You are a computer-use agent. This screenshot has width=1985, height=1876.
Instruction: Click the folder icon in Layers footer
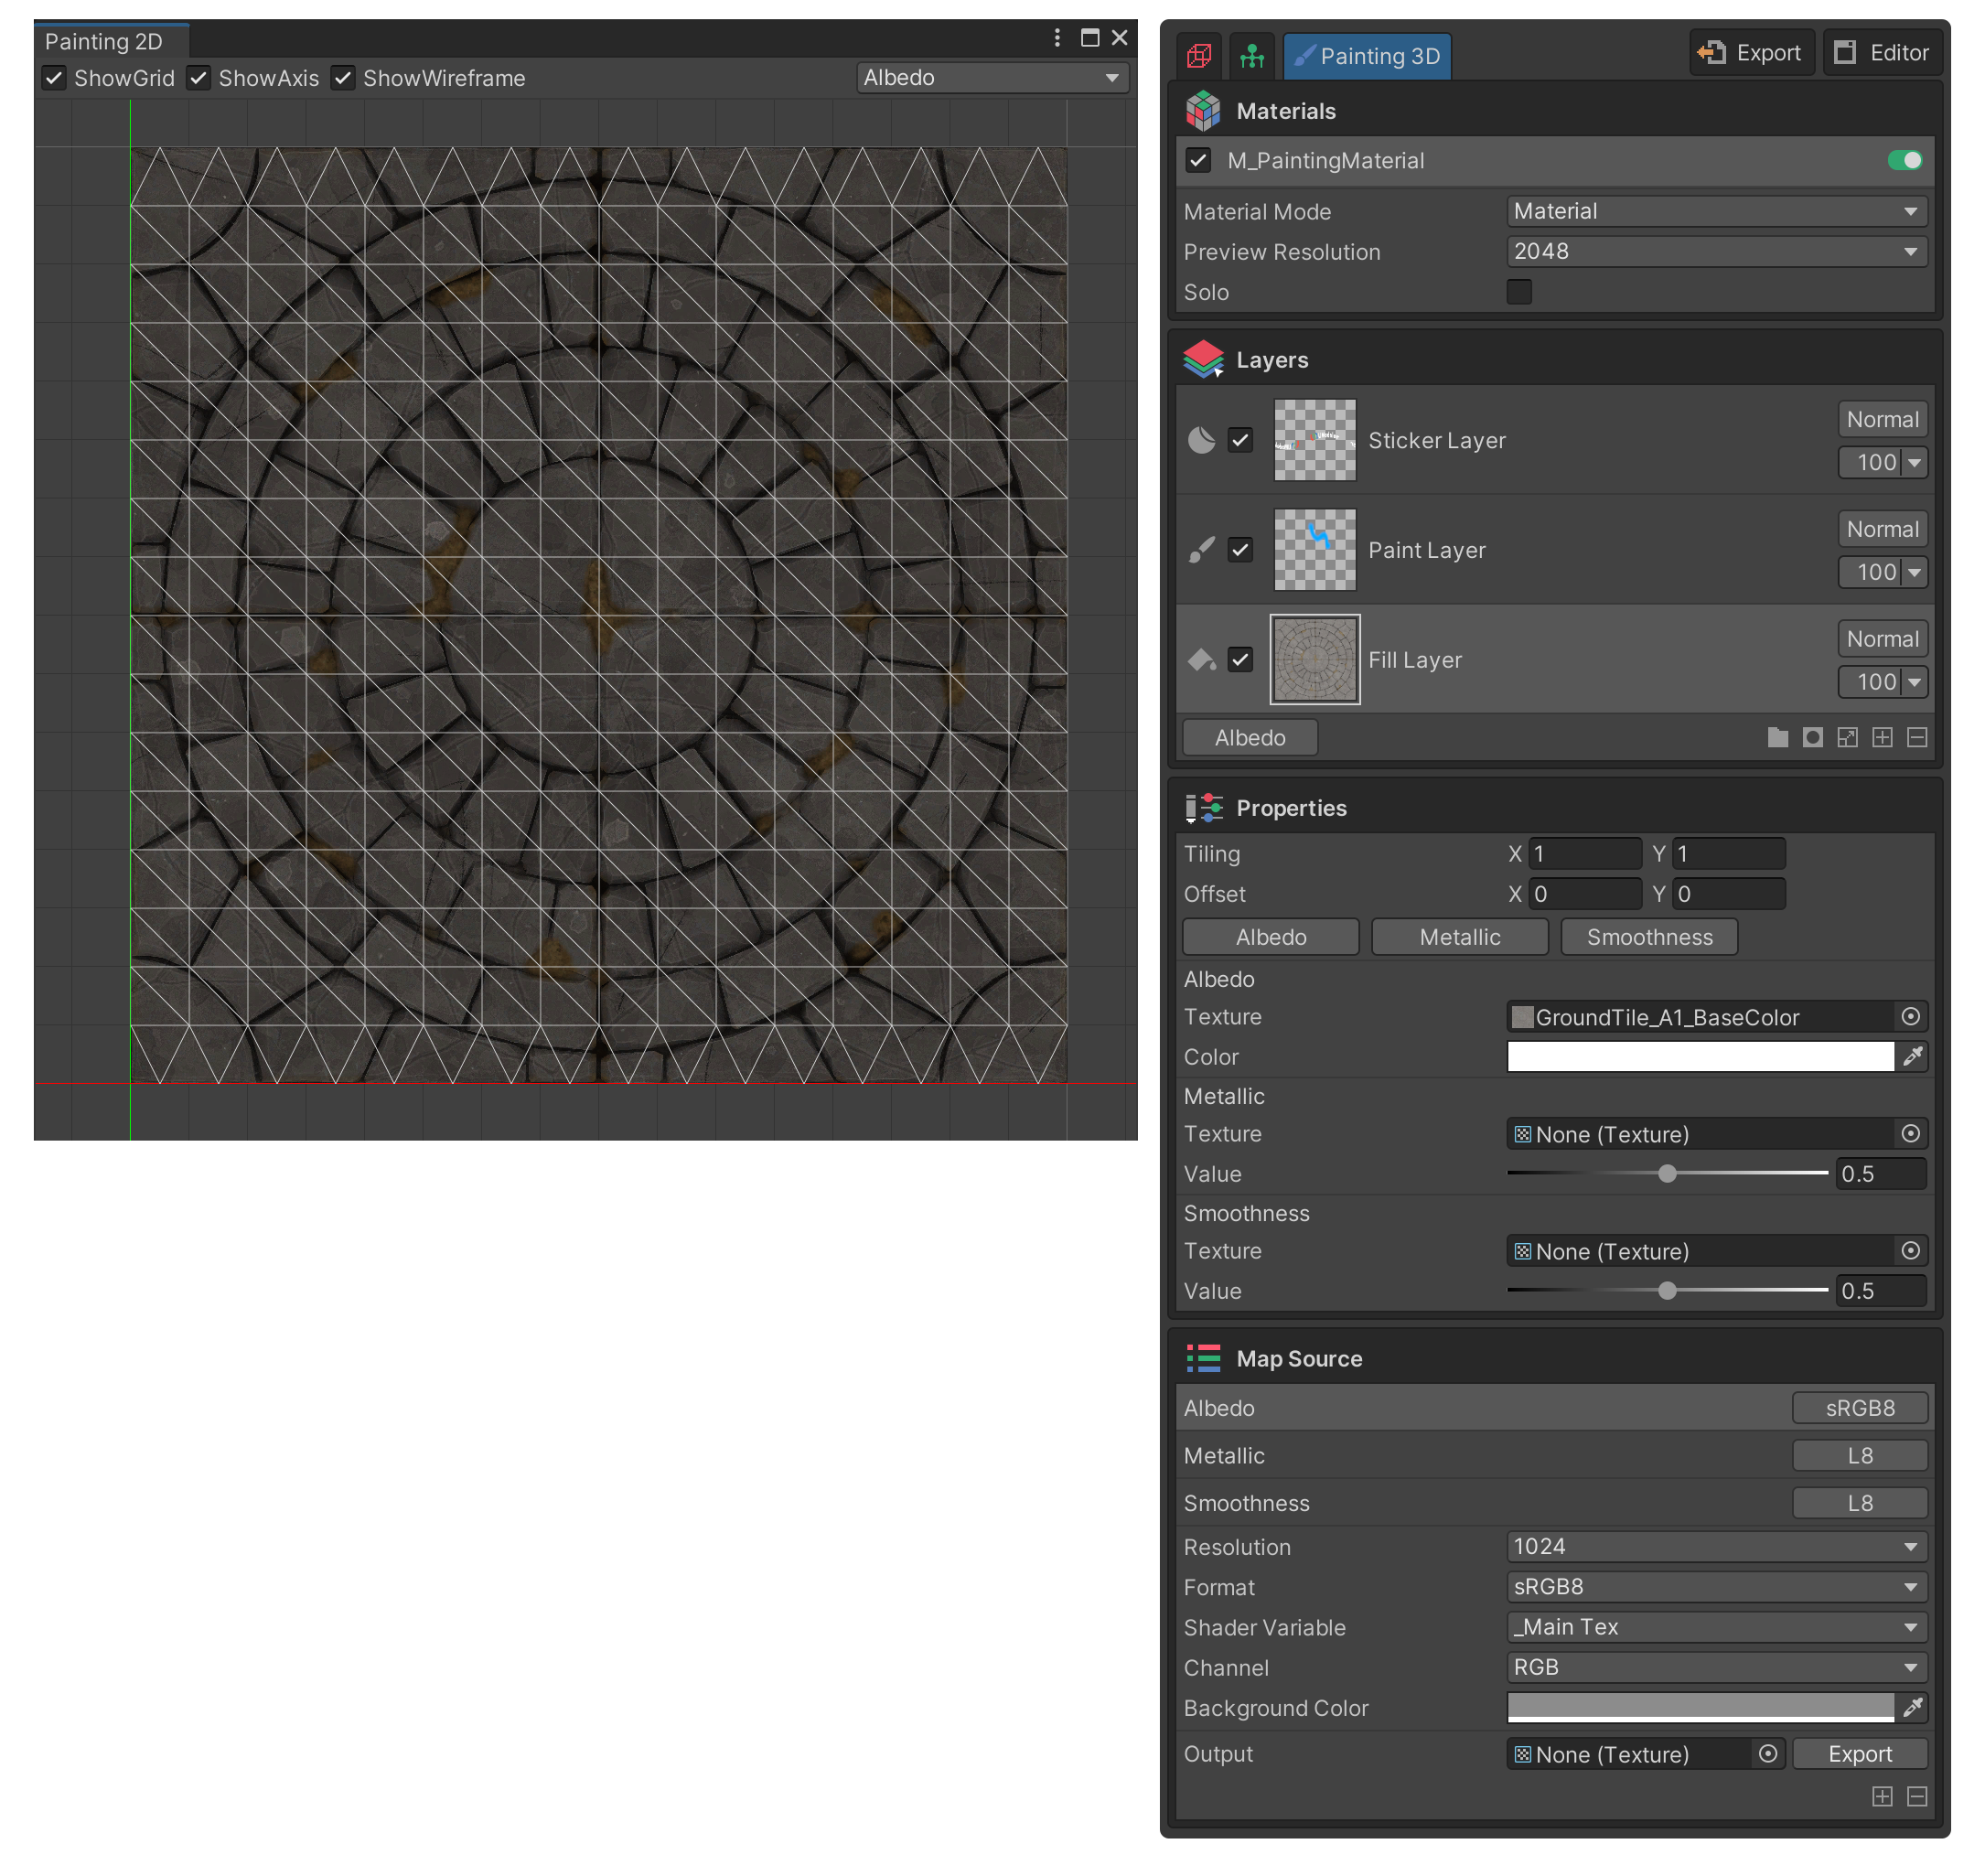pyautogui.click(x=1776, y=737)
